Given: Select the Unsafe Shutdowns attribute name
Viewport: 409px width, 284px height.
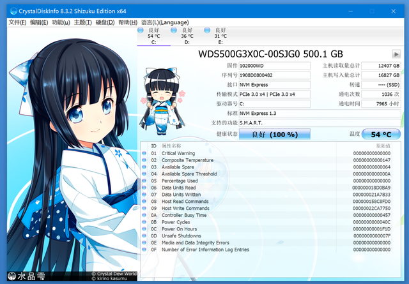Looking at the screenshot, I should tap(181, 235).
